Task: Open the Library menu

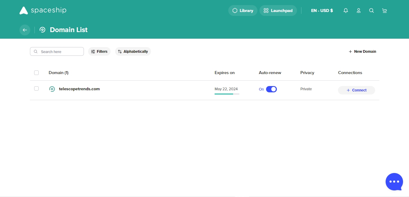Action: [243, 10]
